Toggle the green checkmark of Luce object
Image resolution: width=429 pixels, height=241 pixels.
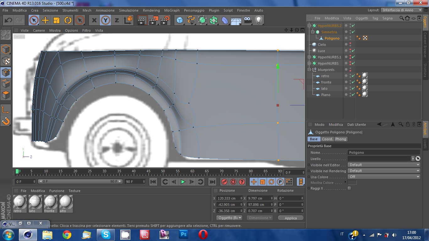[x=353, y=51]
